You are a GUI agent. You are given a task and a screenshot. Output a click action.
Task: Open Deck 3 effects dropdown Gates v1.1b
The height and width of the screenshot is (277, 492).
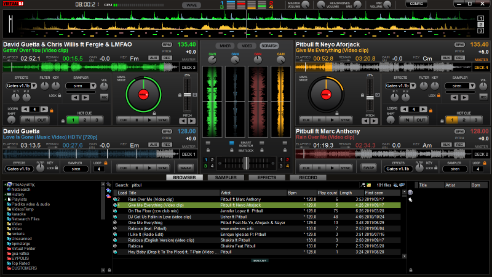click(x=21, y=86)
